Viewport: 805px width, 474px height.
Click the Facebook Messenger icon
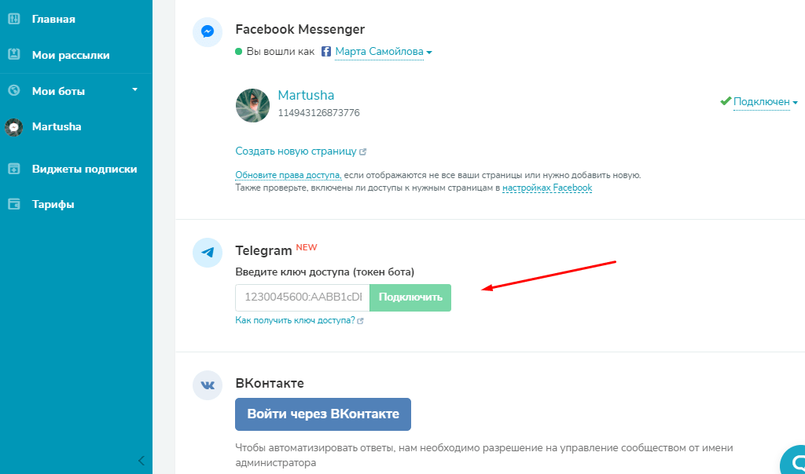coord(207,32)
